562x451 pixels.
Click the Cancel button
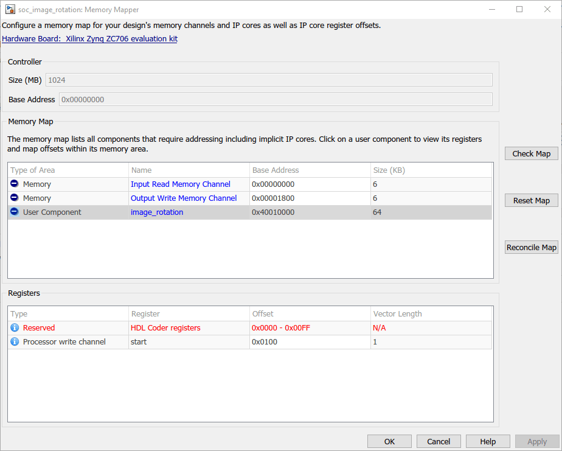(439, 442)
